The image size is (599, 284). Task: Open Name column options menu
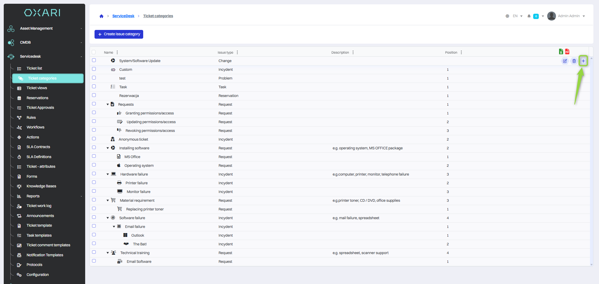pos(117,52)
